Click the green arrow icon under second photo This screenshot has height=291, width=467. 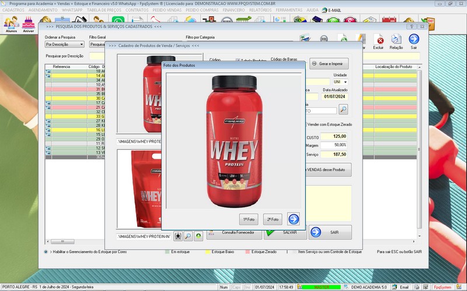click(x=198, y=236)
